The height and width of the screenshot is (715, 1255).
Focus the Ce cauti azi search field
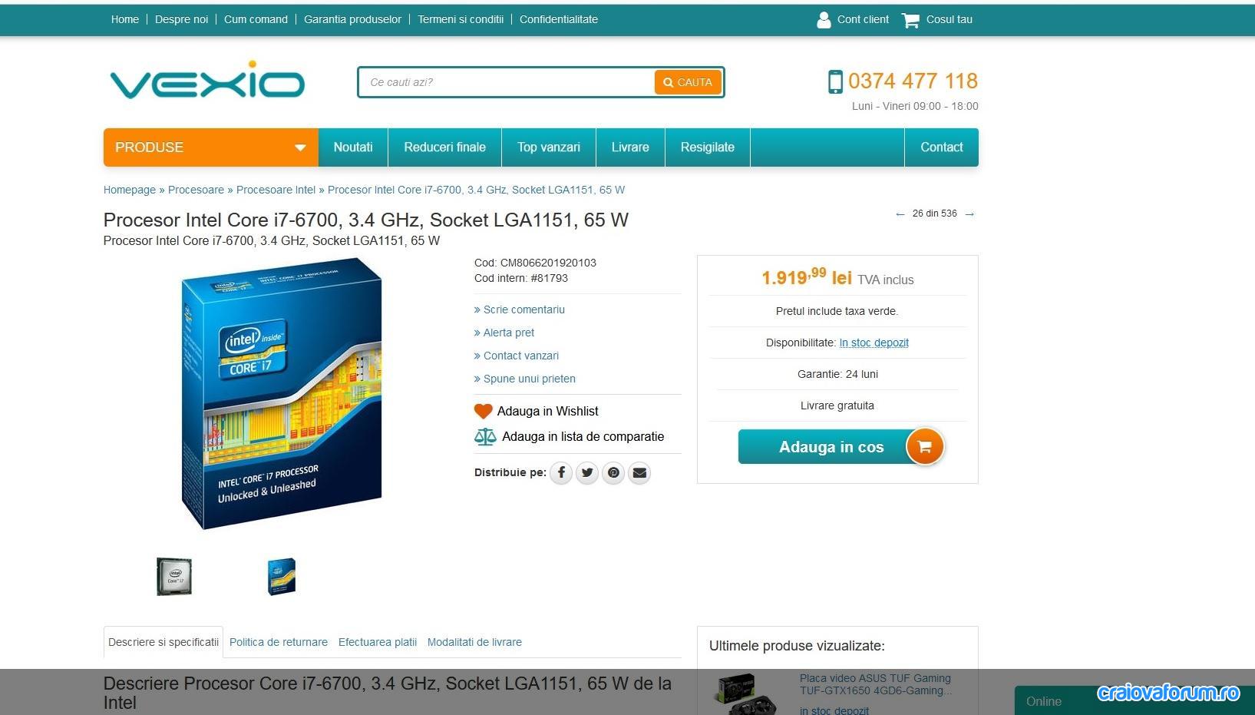507,82
